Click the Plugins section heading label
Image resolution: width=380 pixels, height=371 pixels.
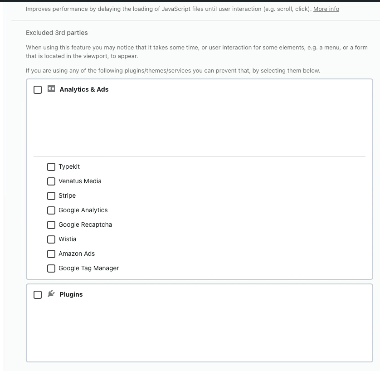coord(71,294)
